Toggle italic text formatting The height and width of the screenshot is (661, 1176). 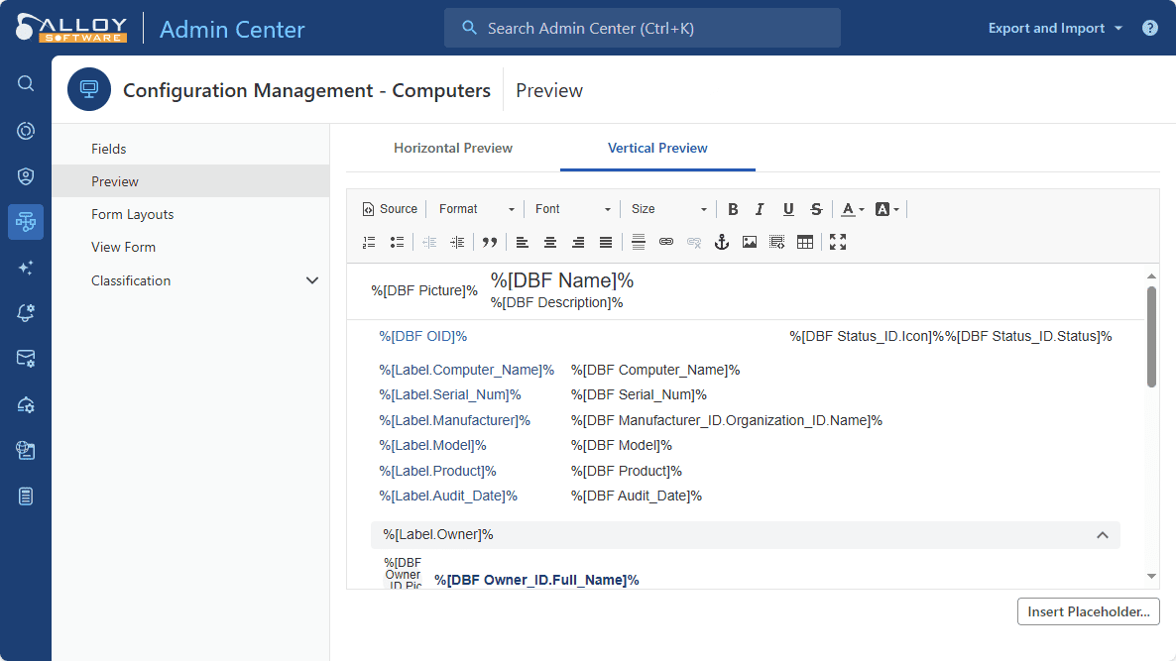(760, 209)
